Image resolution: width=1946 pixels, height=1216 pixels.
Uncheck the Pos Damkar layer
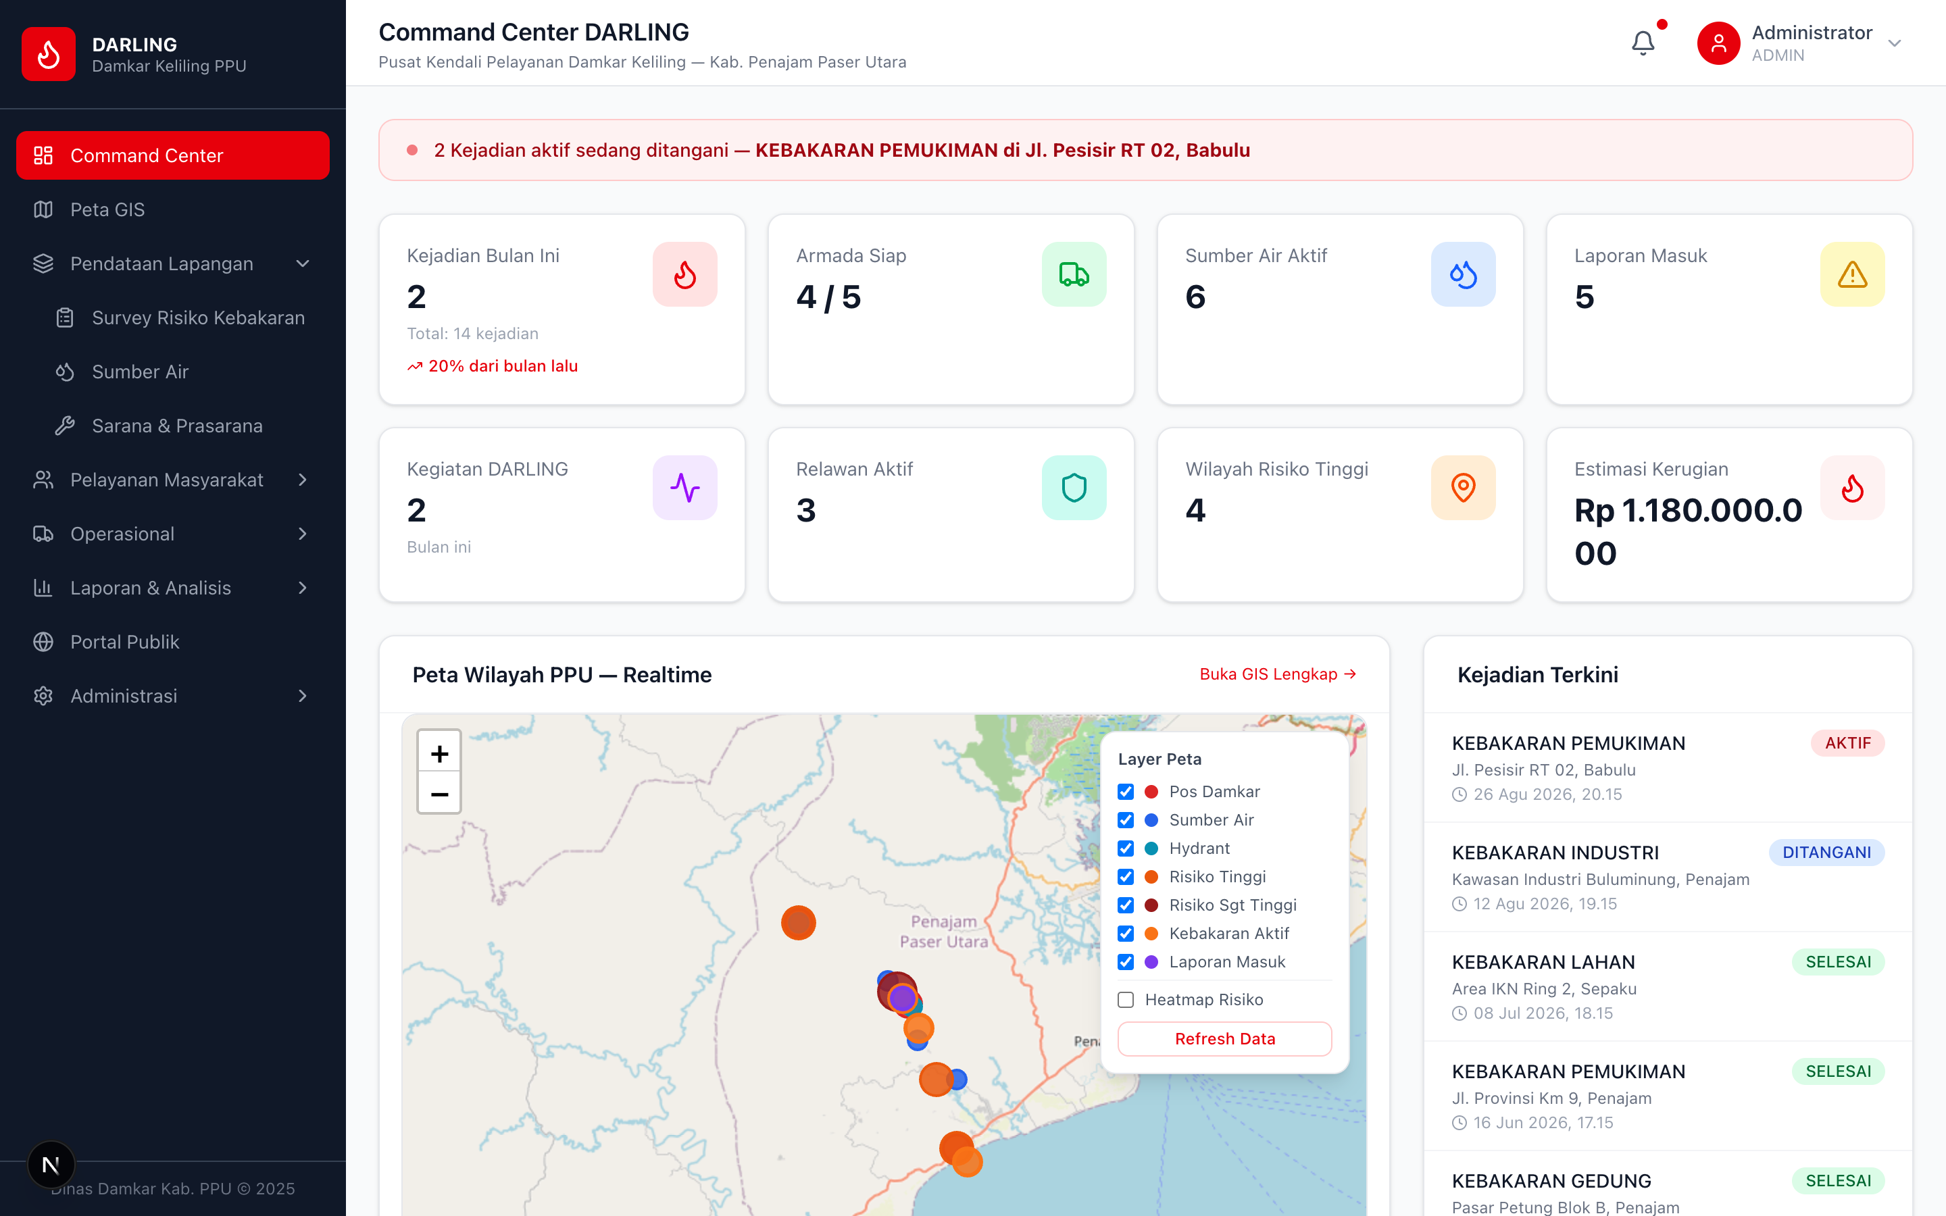(1126, 791)
